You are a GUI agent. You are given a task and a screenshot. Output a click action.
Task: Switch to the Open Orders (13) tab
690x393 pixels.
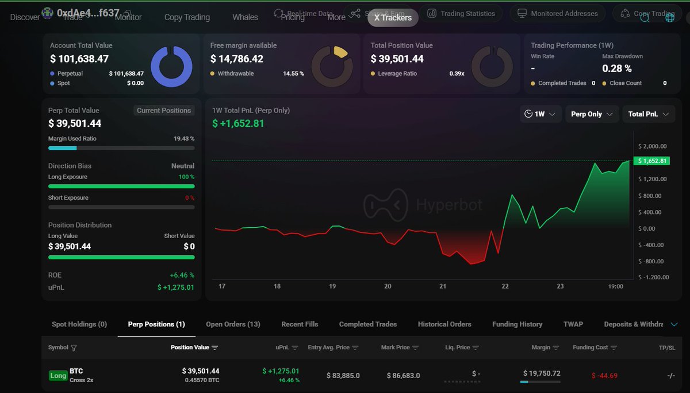click(x=233, y=324)
